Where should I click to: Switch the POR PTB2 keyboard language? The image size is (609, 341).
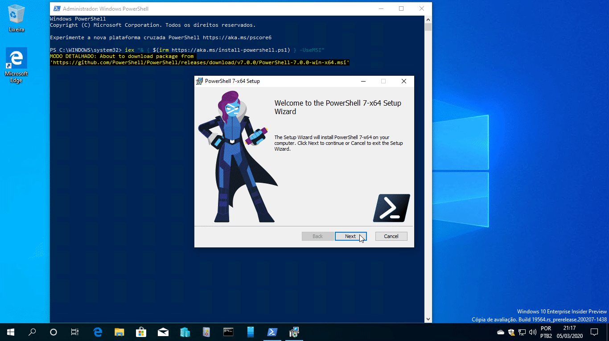pos(546,331)
